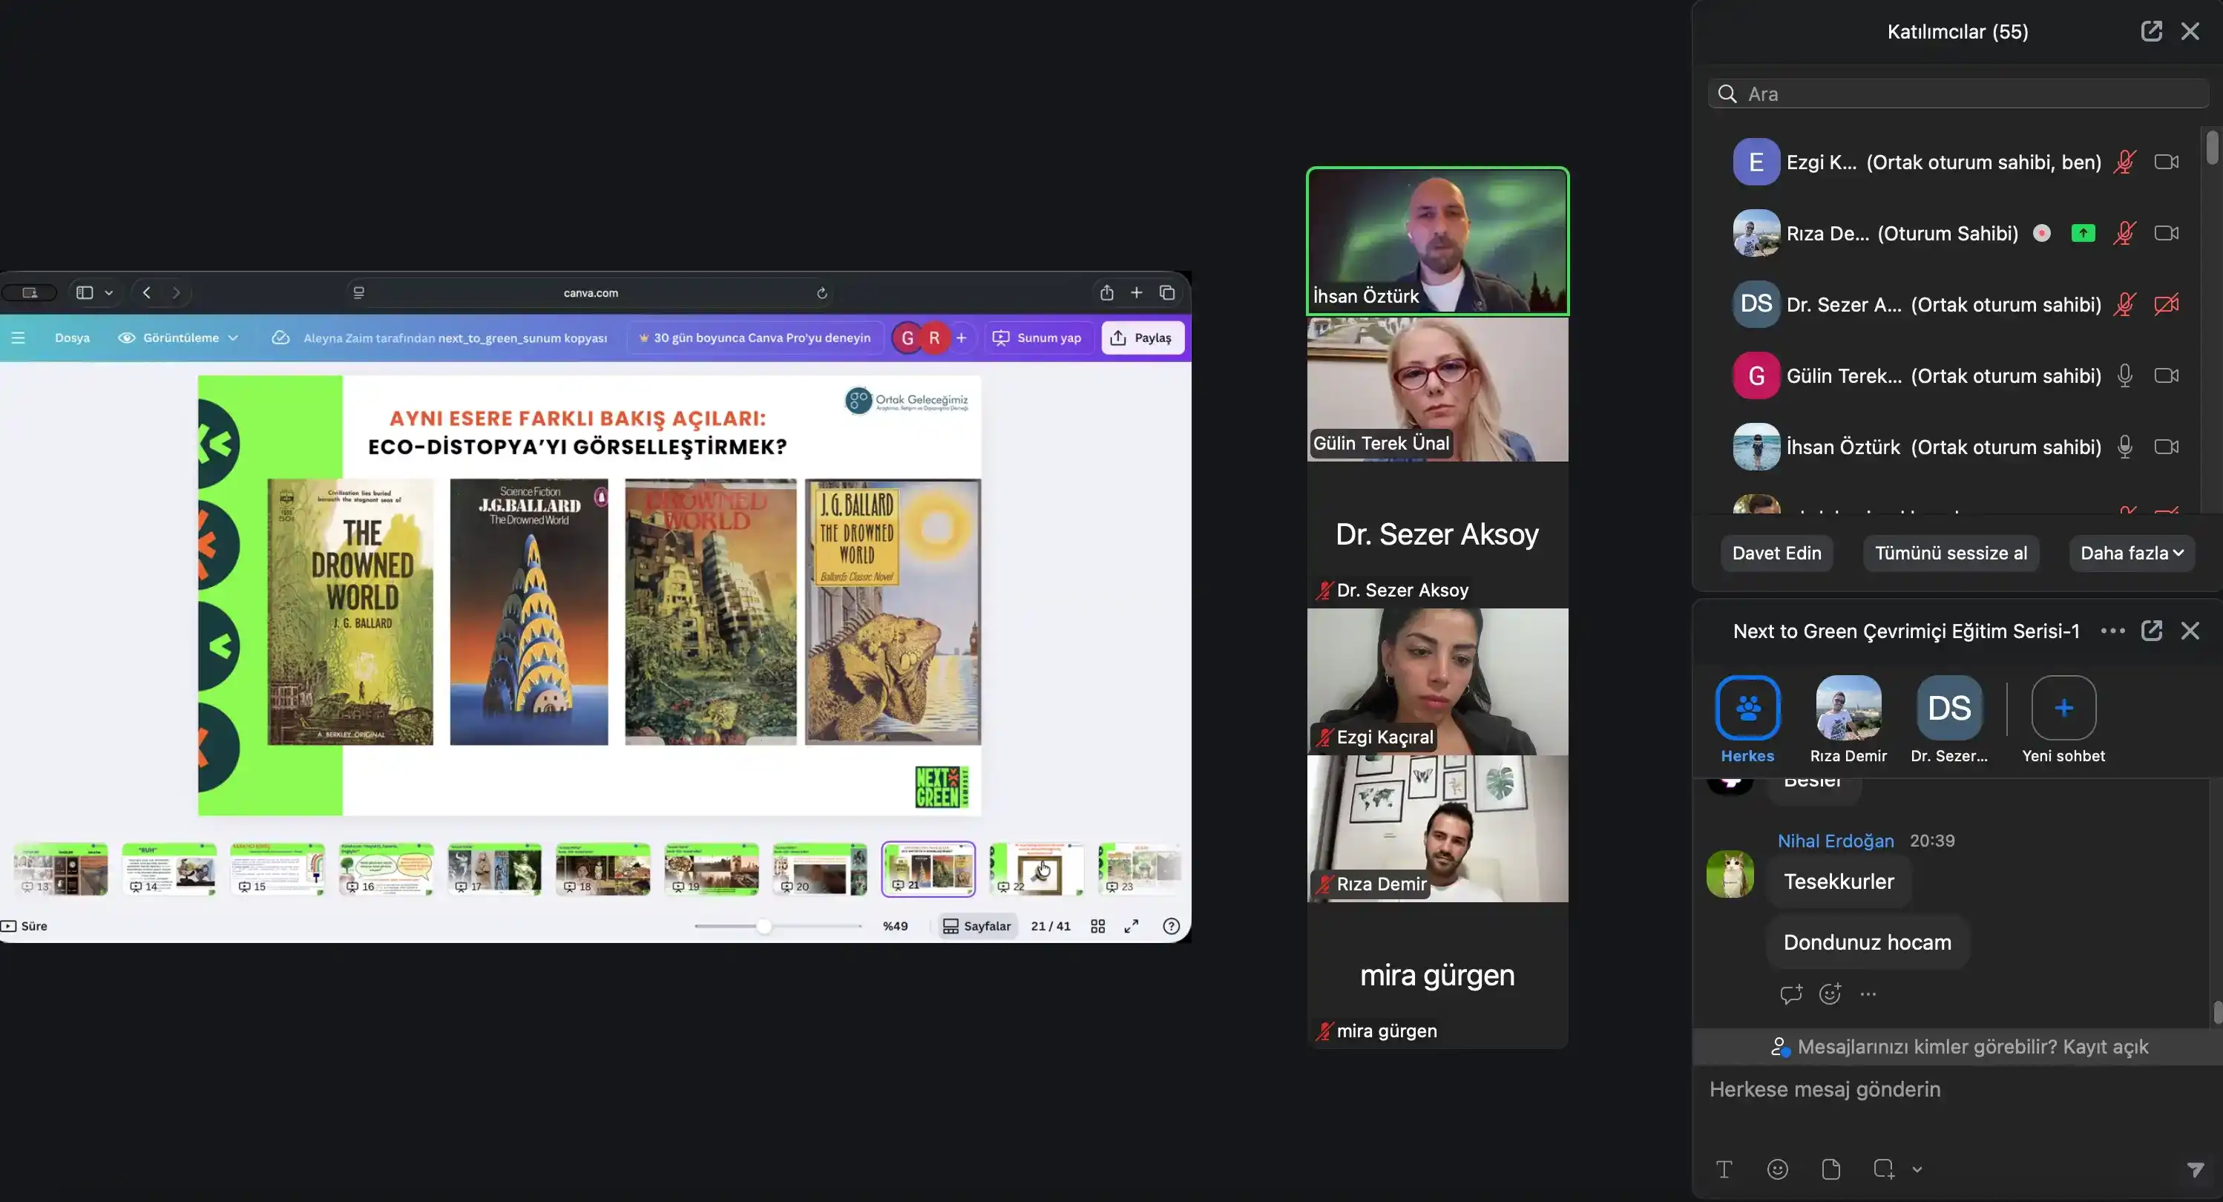The height and width of the screenshot is (1202, 2223).
Task: Click the file attachment icon in chat
Action: (x=1830, y=1169)
